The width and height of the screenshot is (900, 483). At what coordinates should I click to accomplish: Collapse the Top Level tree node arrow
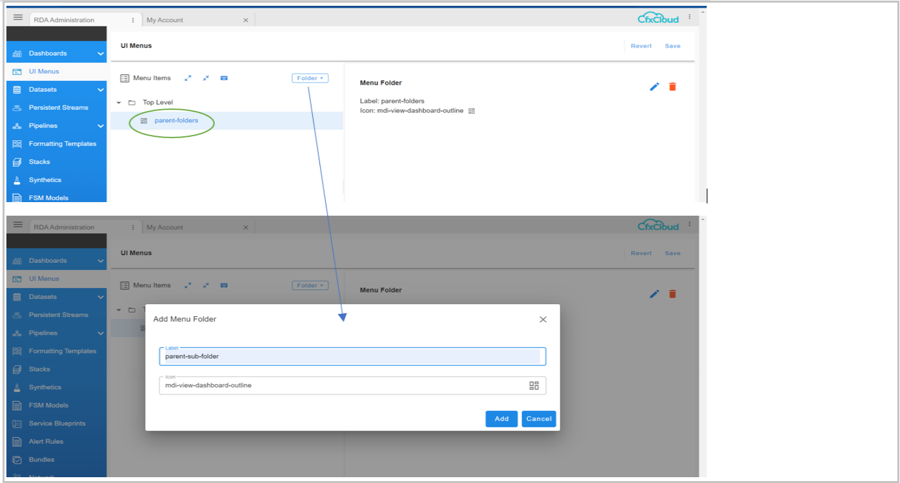119,103
